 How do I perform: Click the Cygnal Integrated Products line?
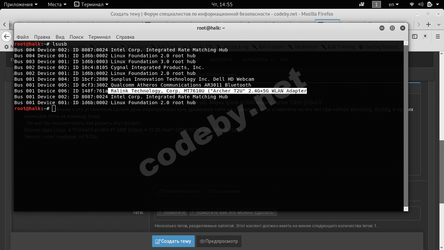109,67
